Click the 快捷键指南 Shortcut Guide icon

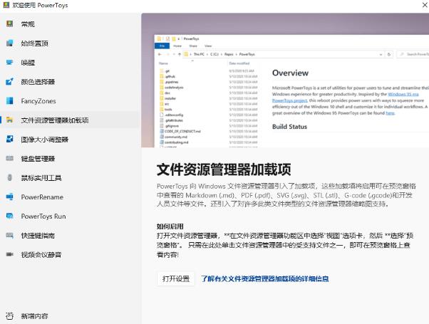[x=9, y=236]
